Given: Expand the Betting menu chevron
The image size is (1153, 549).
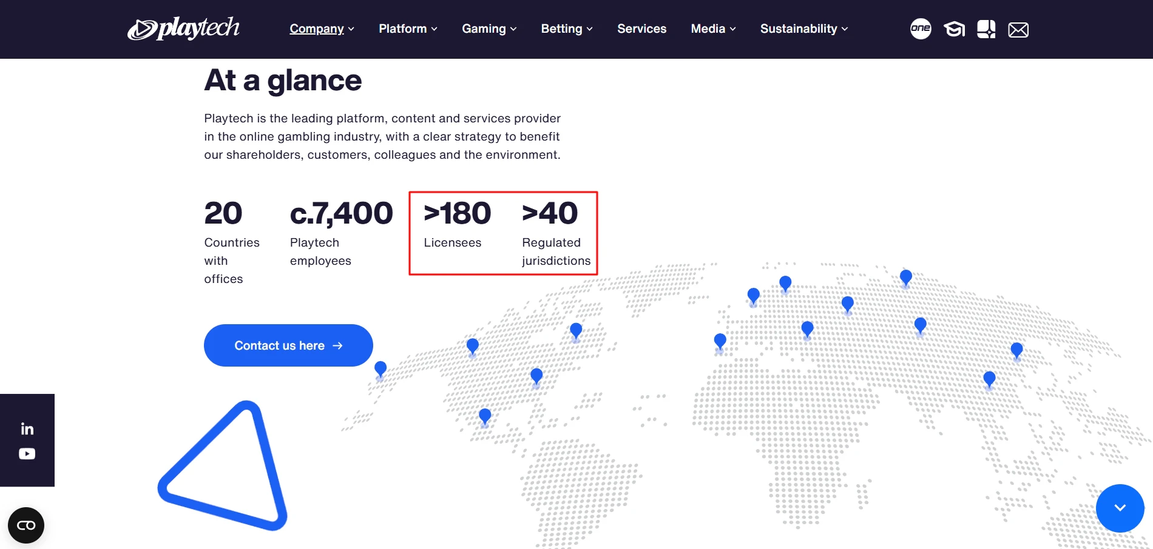Looking at the screenshot, I should click(589, 29).
